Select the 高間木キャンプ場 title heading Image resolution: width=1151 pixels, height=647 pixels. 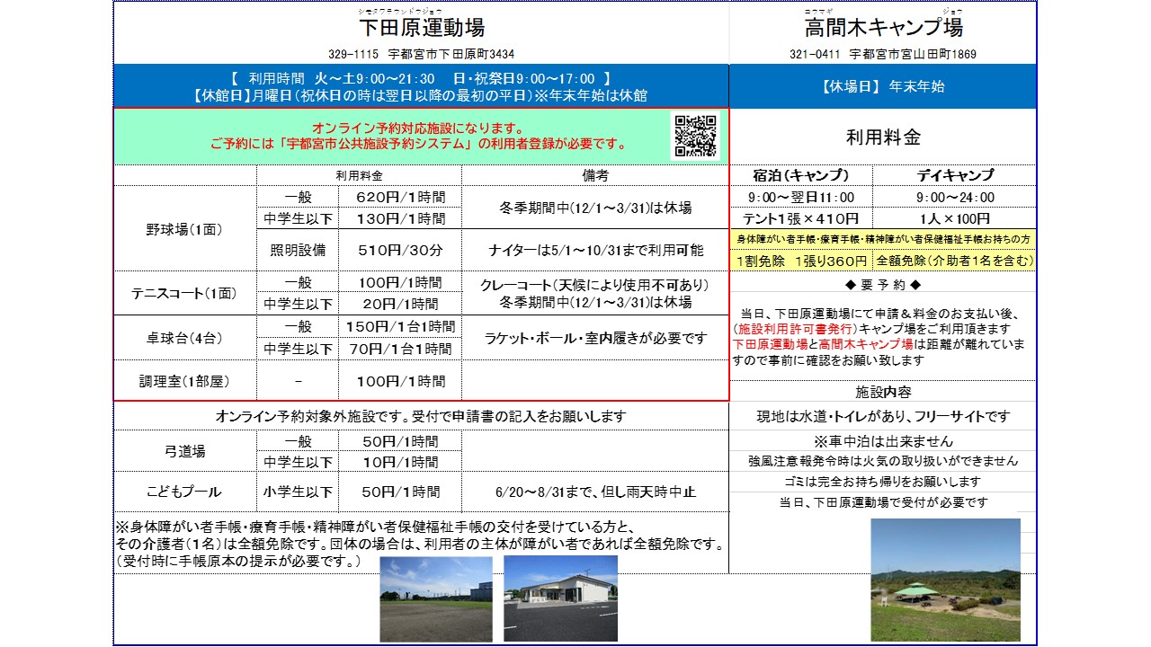pyautogui.click(x=882, y=29)
